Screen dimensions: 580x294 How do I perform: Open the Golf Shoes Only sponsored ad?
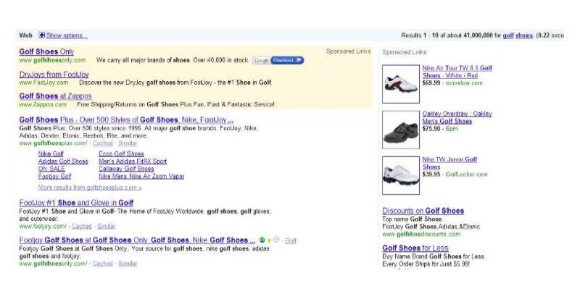tap(46, 51)
